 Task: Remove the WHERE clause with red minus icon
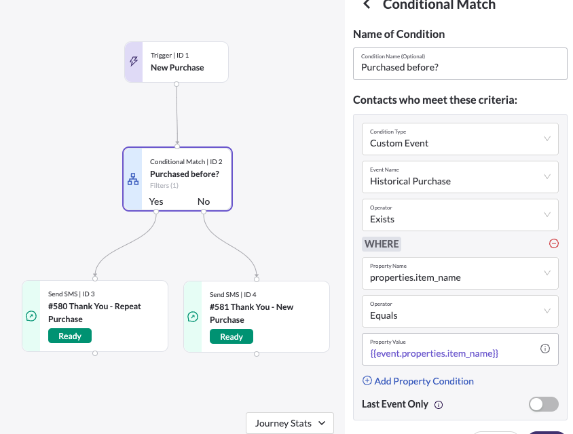coord(553,243)
